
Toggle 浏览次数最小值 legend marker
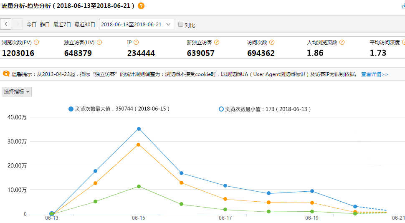221,109
